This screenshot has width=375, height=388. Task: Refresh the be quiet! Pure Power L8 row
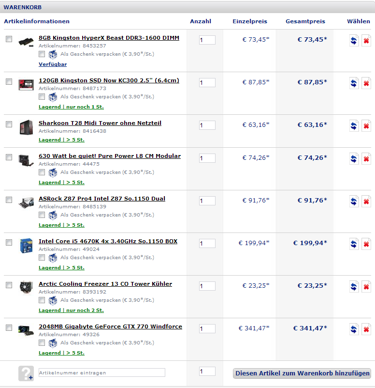tap(354, 158)
